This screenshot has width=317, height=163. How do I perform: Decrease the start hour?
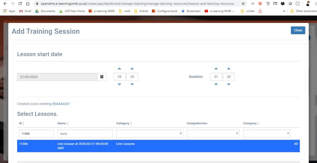click(x=119, y=84)
